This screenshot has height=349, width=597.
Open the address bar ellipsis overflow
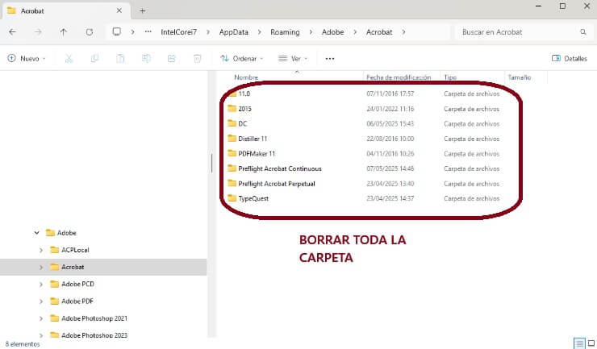coord(148,32)
